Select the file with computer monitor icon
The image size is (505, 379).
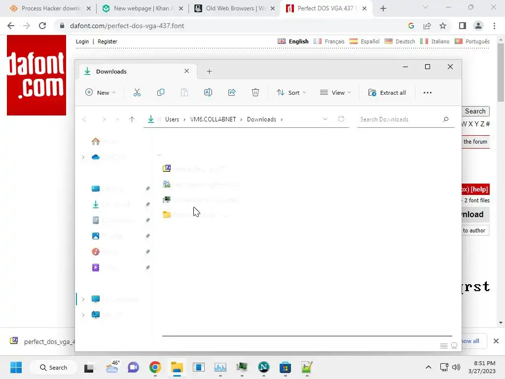click(201, 200)
